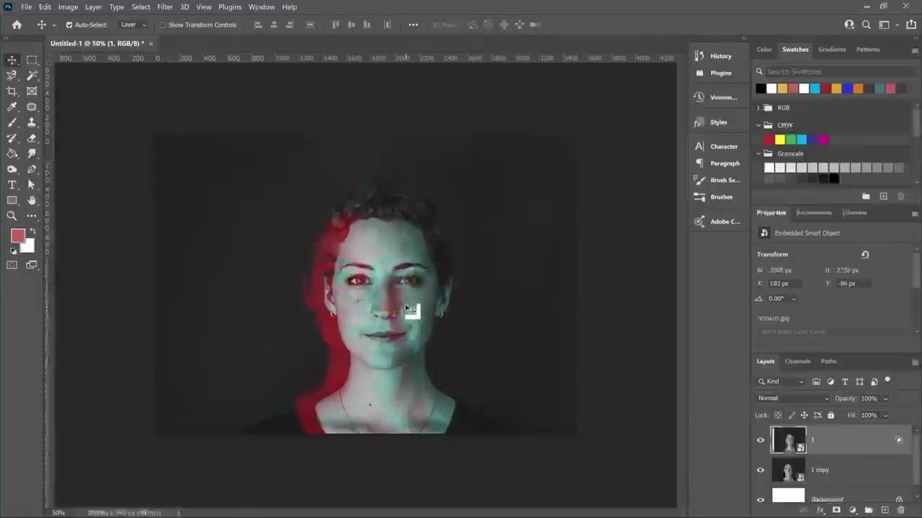This screenshot has height=518, width=922.
Task: Open the Image menu
Action: click(x=68, y=6)
